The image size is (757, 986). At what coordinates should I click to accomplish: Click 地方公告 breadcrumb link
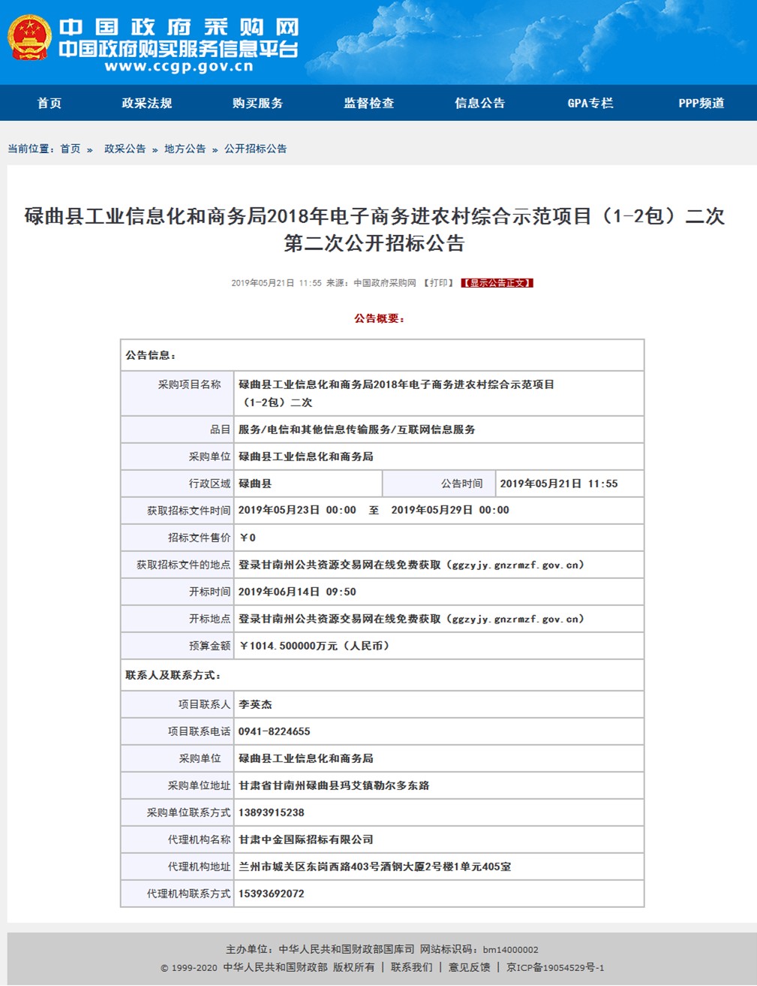(185, 149)
